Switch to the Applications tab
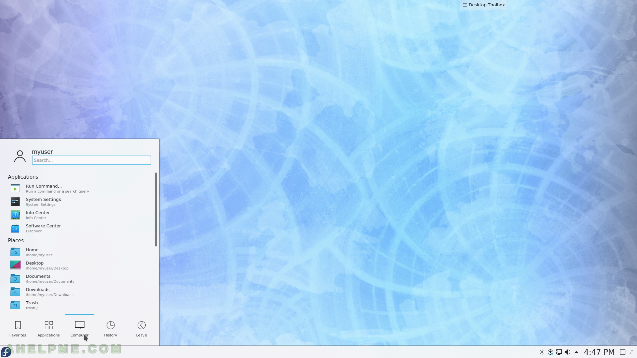The width and height of the screenshot is (637, 358). 48,329
